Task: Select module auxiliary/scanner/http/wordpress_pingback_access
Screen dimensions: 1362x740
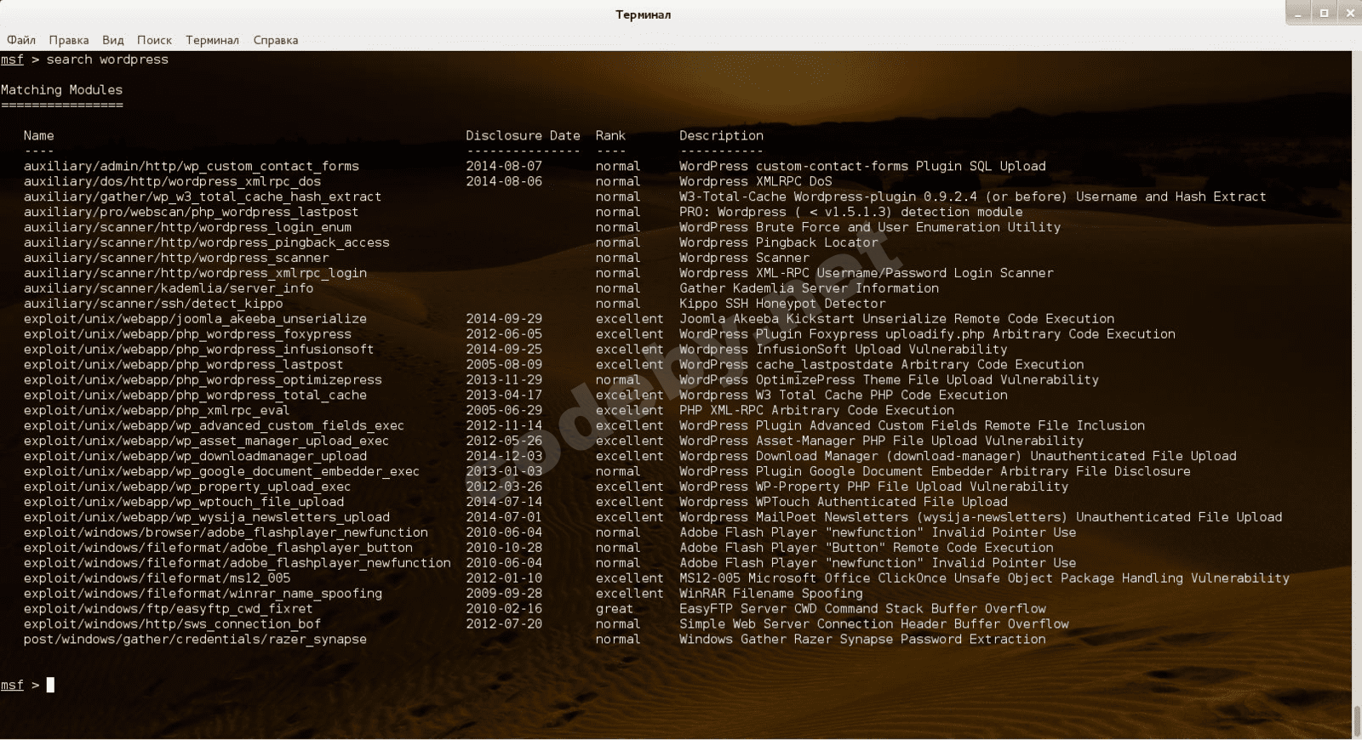Action: tap(207, 243)
